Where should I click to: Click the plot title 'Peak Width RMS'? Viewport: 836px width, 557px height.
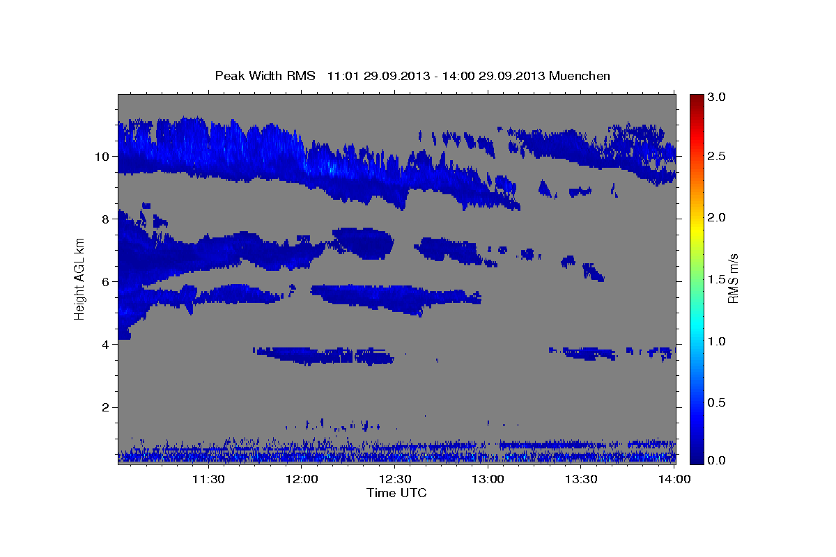265,76
